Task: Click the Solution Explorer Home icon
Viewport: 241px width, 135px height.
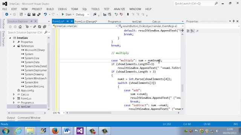Action: 20,27
